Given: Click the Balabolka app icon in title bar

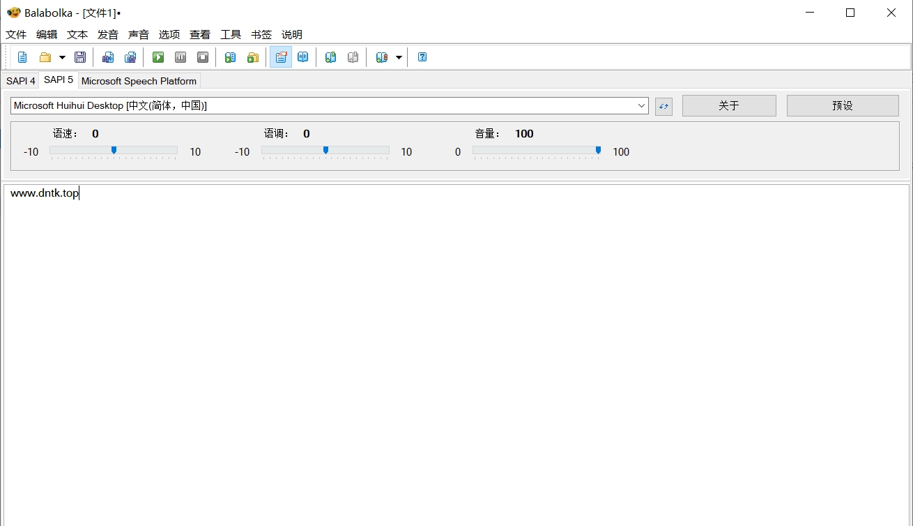Looking at the screenshot, I should click(13, 13).
